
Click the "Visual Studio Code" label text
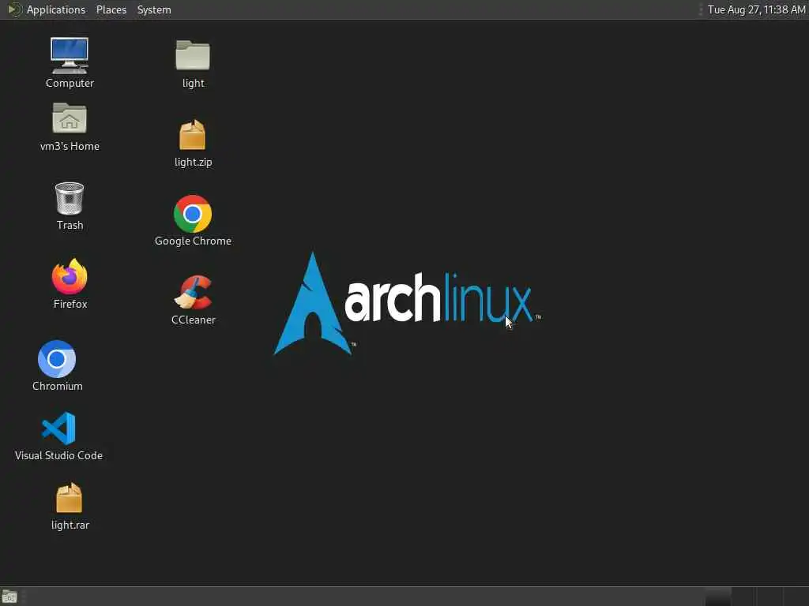[58, 455]
